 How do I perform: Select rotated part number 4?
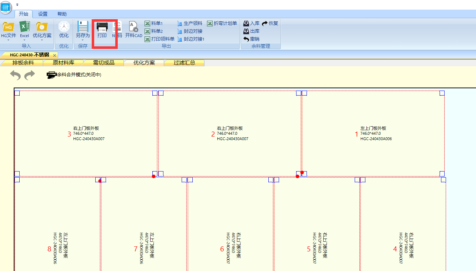[x=403, y=224]
